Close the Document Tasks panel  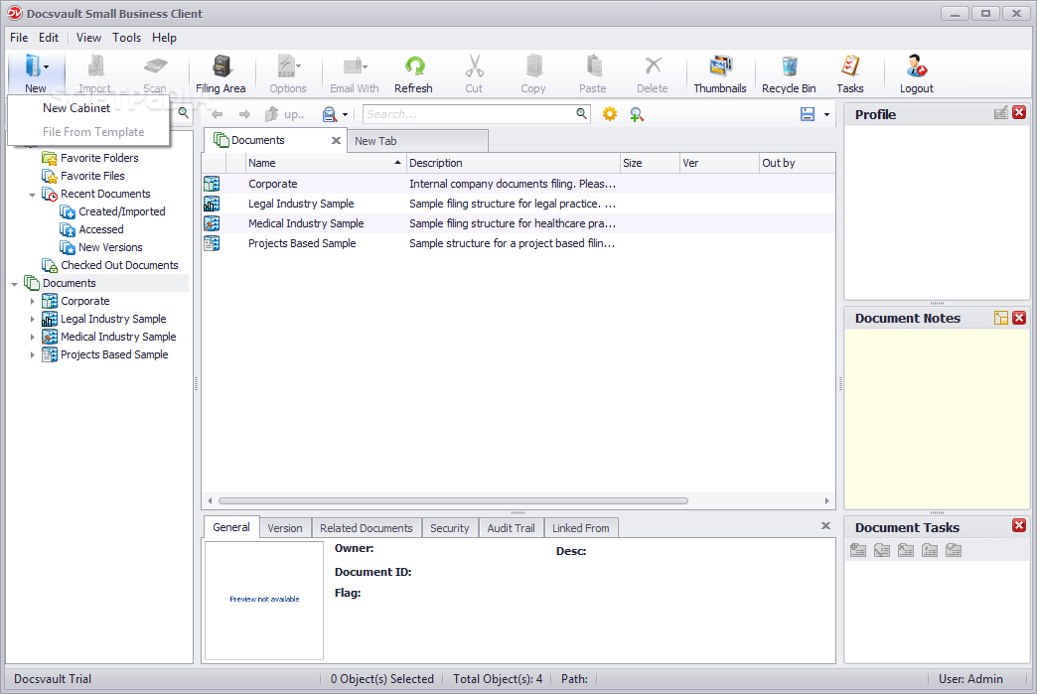click(x=1019, y=525)
